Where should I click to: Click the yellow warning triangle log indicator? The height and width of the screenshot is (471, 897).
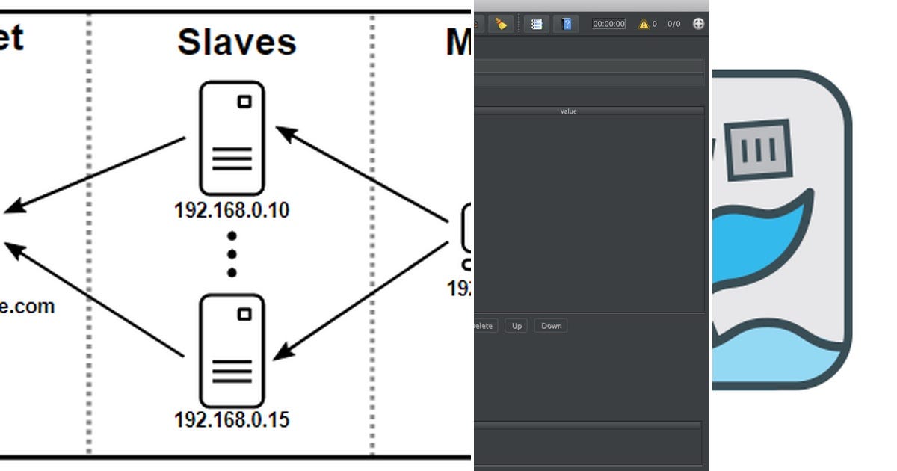pyautogui.click(x=644, y=24)
